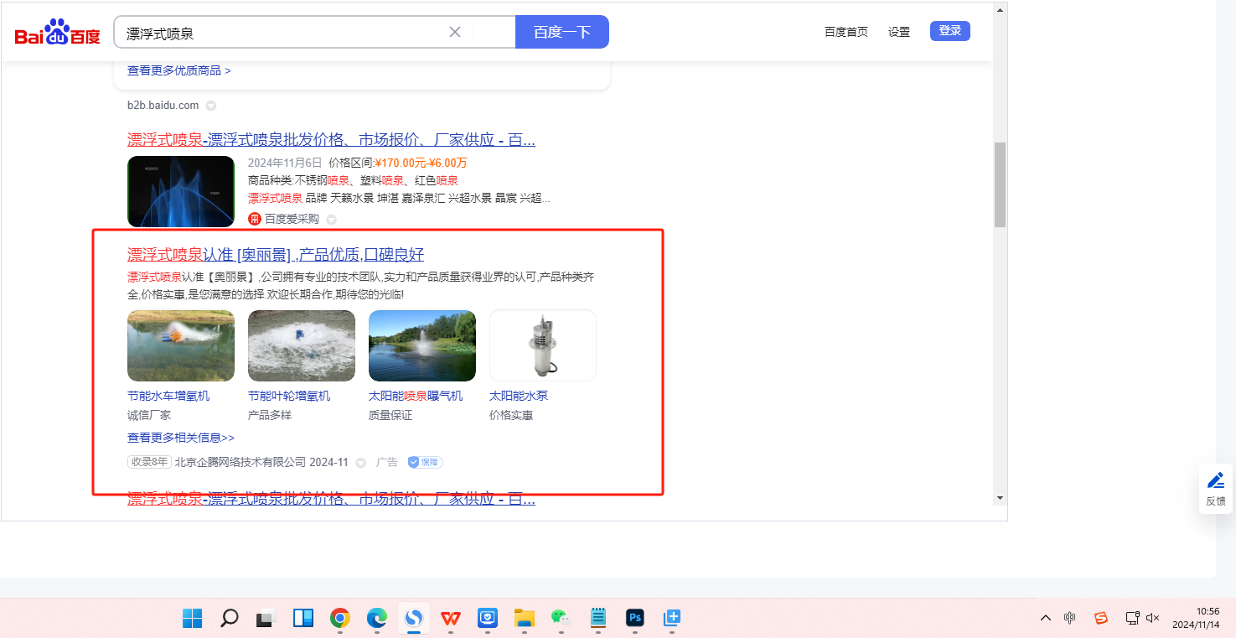Open WeChat from the taskbar
This screenshot has width=1236, height=638.
pos(561,619)
